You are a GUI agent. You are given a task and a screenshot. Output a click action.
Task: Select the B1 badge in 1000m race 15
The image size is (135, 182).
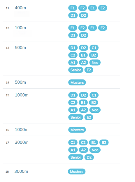pos(83,102)
